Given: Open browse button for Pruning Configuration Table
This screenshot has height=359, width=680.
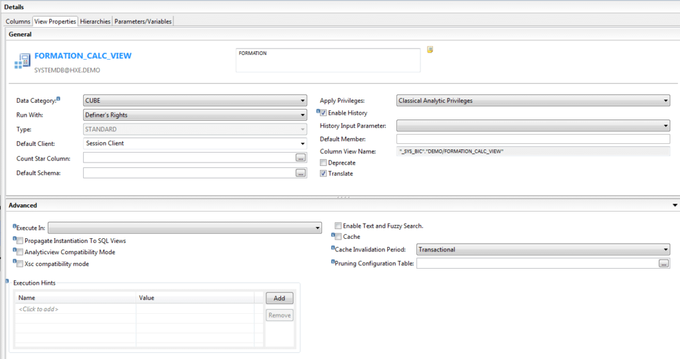Looking at the screenshot, I should tap(663, 263).
